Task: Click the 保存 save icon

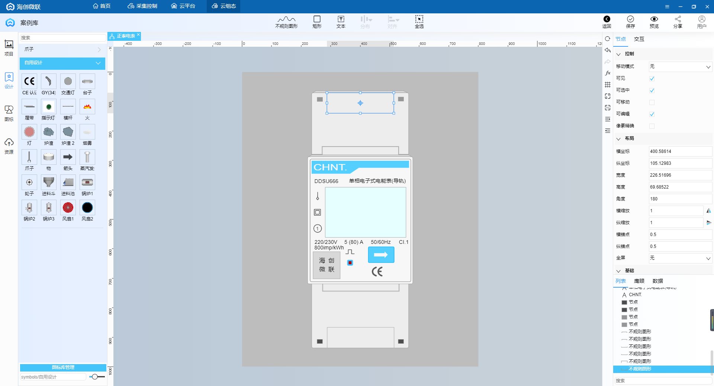Action: [630, 22]
